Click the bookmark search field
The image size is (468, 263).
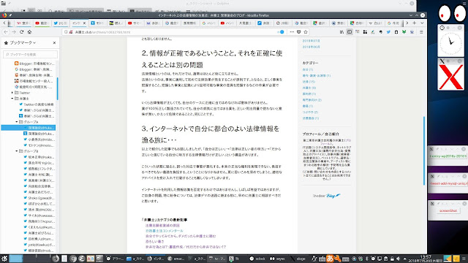tap(31, 55)
